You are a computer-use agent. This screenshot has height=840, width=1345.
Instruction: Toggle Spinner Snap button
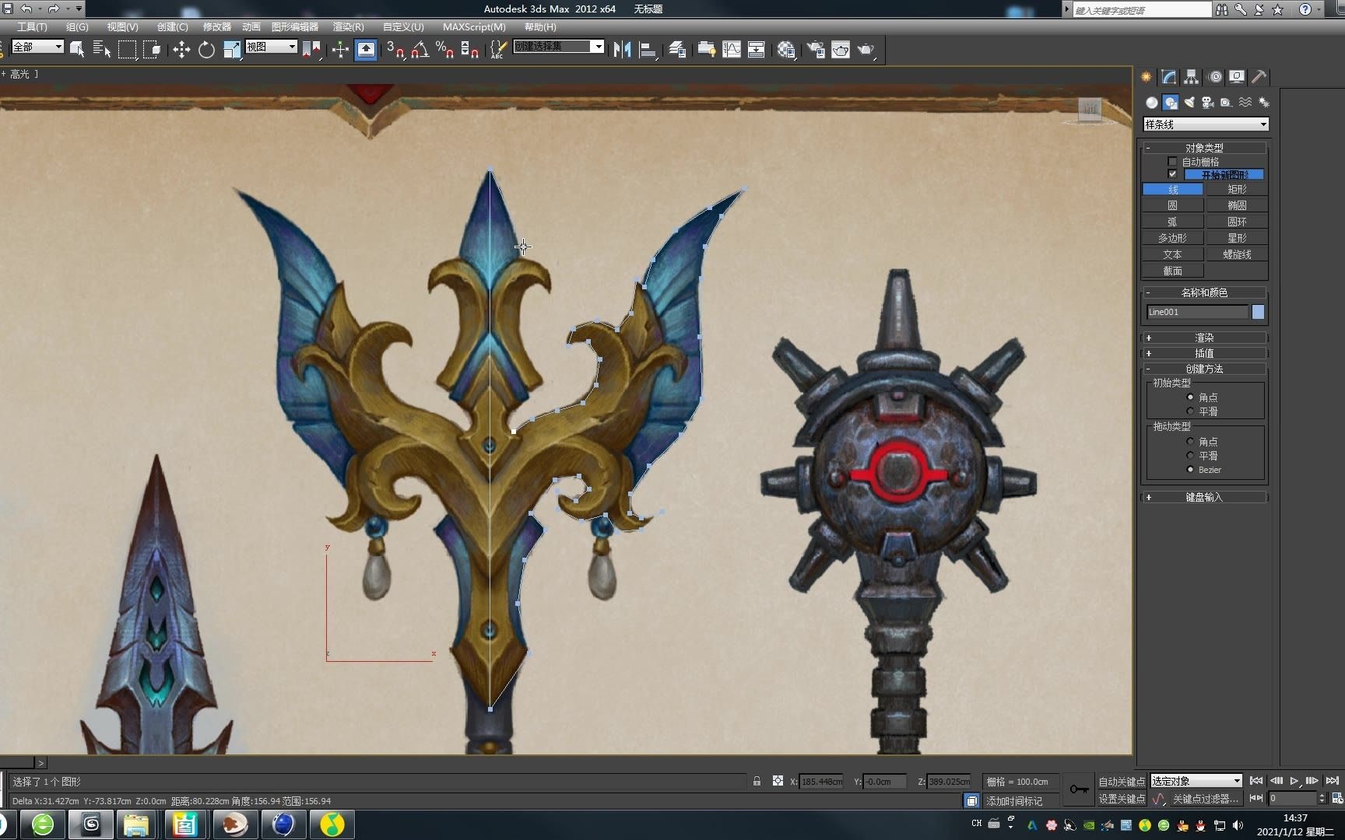pos(470,50)
